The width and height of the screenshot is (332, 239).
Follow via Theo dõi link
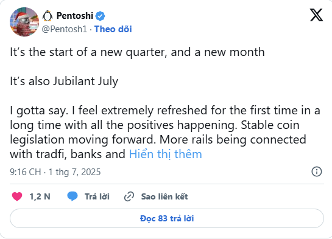point(113,29)
